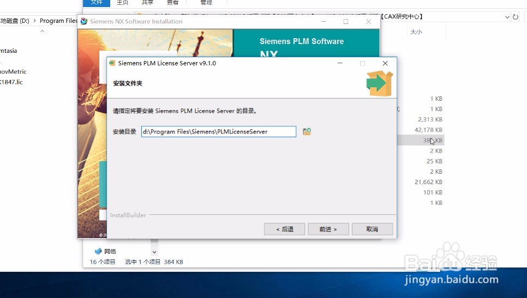Click the 取消 (Cancel) button

372,229
